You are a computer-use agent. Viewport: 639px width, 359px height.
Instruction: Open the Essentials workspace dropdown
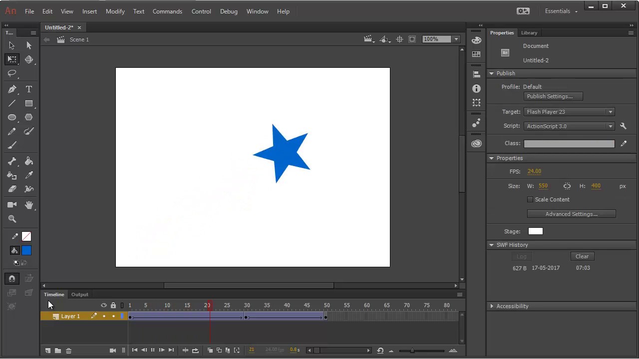pos(561,11)
